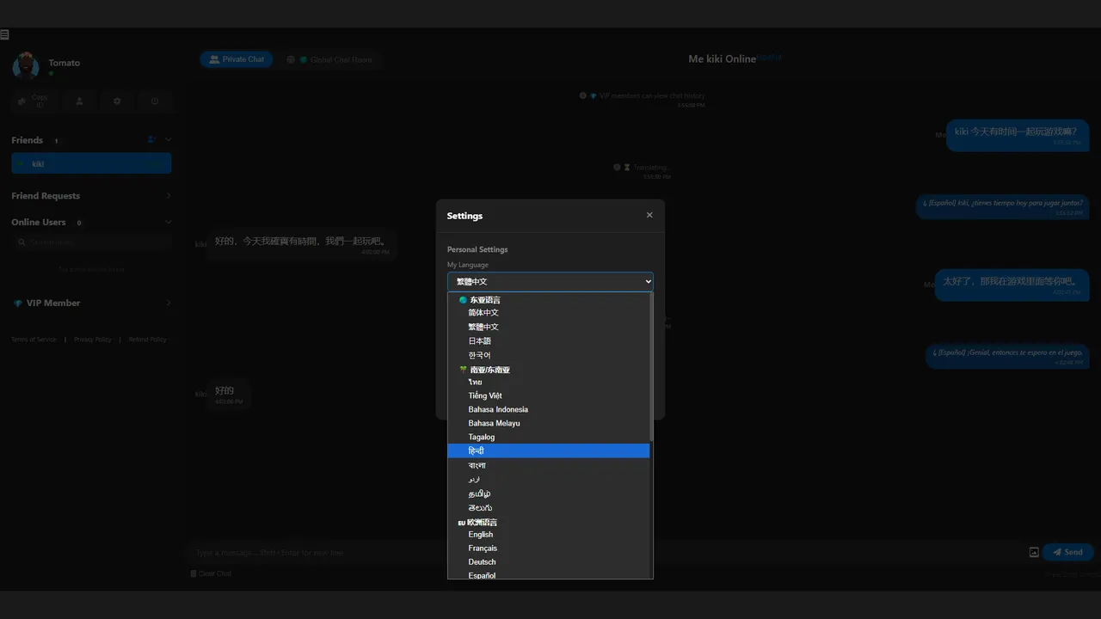Click the Copy ID button
The height and width of the screenshot is (619, 1101).
34,101
